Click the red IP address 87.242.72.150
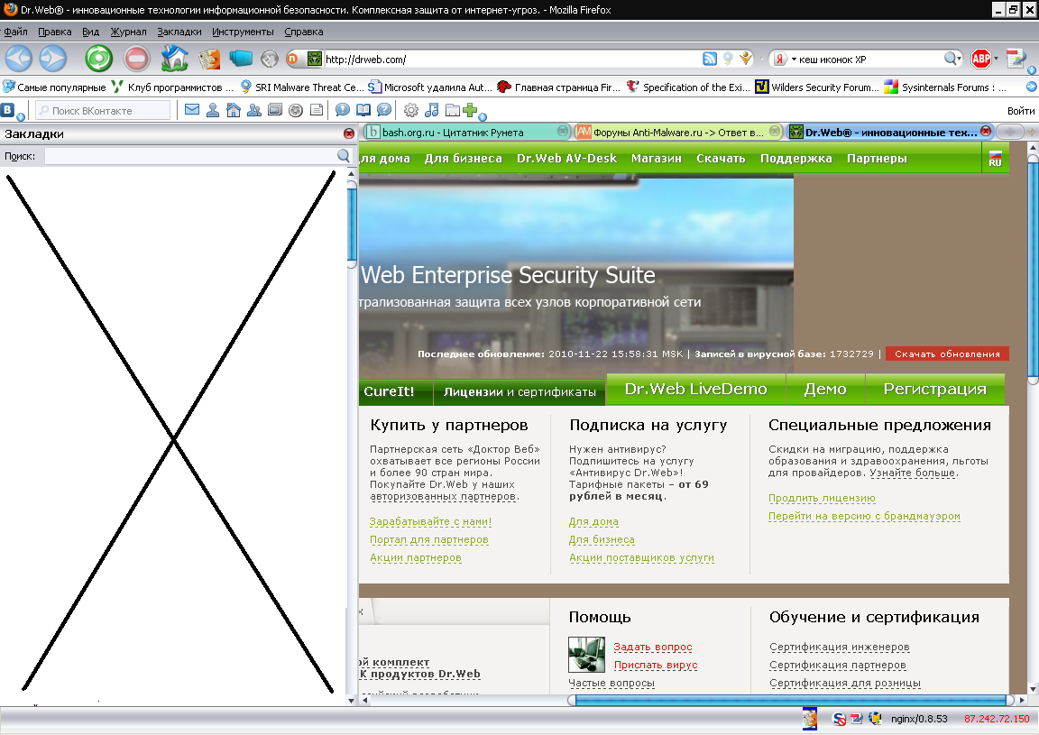Image resolution: width=1039 pixels, height=735 pixels. click(x=997, y=719)
